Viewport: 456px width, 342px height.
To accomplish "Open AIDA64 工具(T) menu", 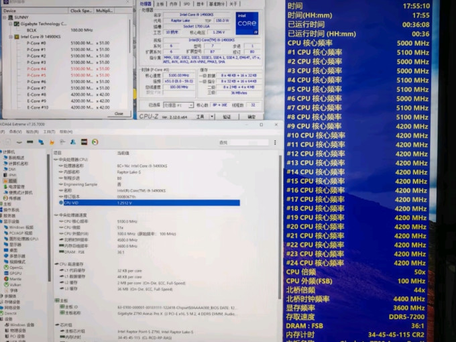I will tap(49, 131).
